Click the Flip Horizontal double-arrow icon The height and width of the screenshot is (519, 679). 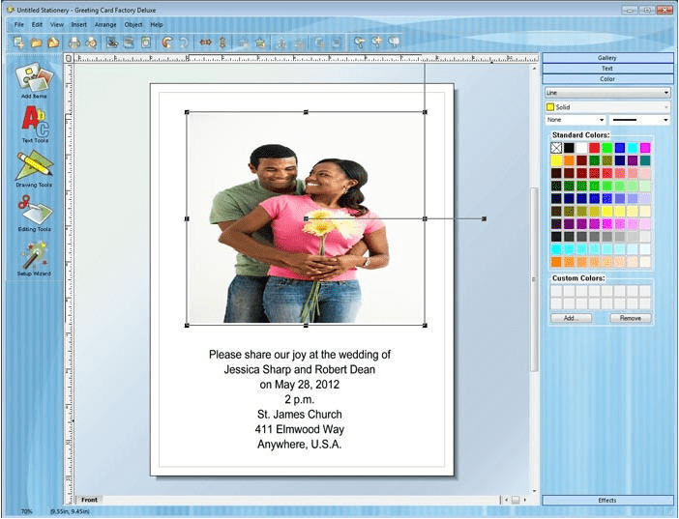coord(206,42)
